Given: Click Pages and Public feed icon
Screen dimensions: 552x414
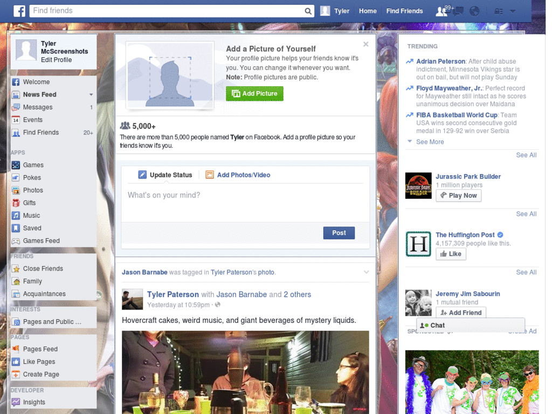Looking at the screenshot, I should pyautogui.click(x=16, y=322).
